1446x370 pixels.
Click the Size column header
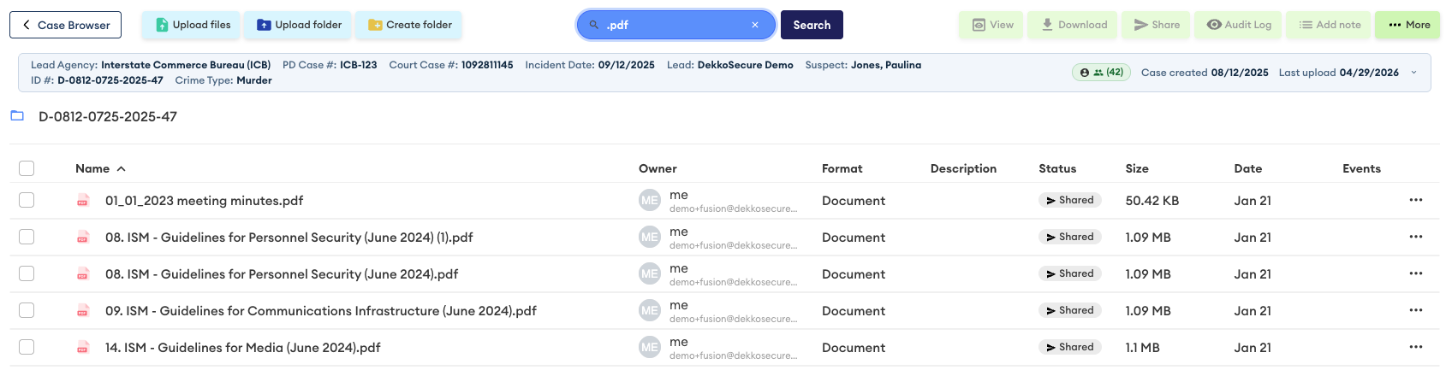pyautogui.click(x=1137, y=168)
